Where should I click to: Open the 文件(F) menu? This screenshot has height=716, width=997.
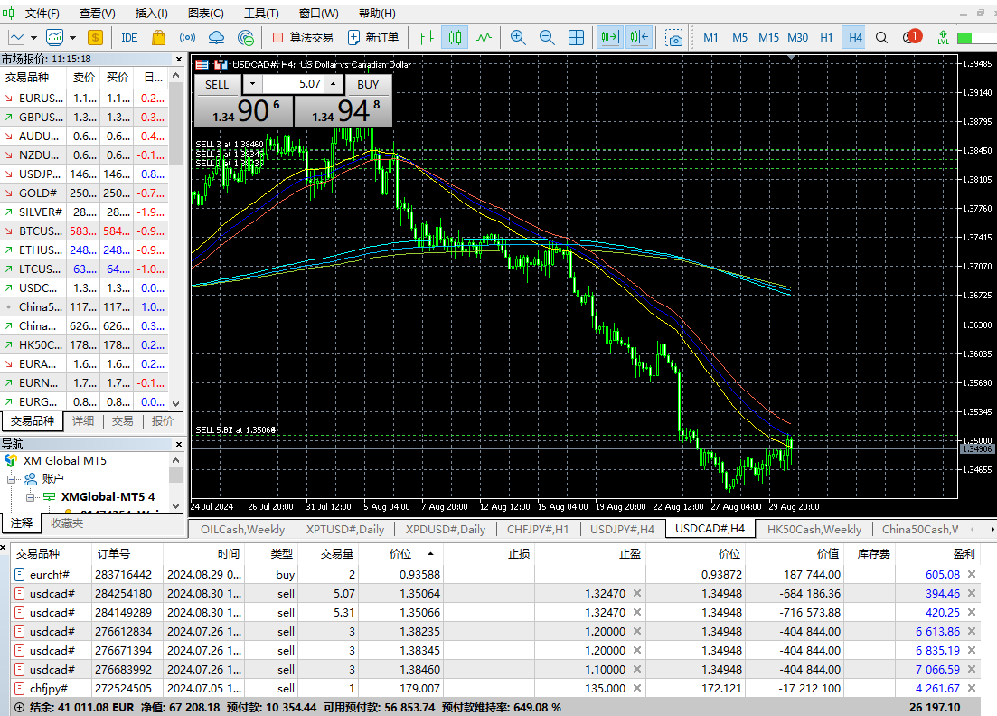tap(42, 14)
